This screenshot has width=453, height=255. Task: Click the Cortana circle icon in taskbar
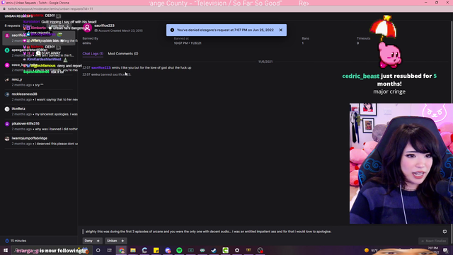(98, 250)
